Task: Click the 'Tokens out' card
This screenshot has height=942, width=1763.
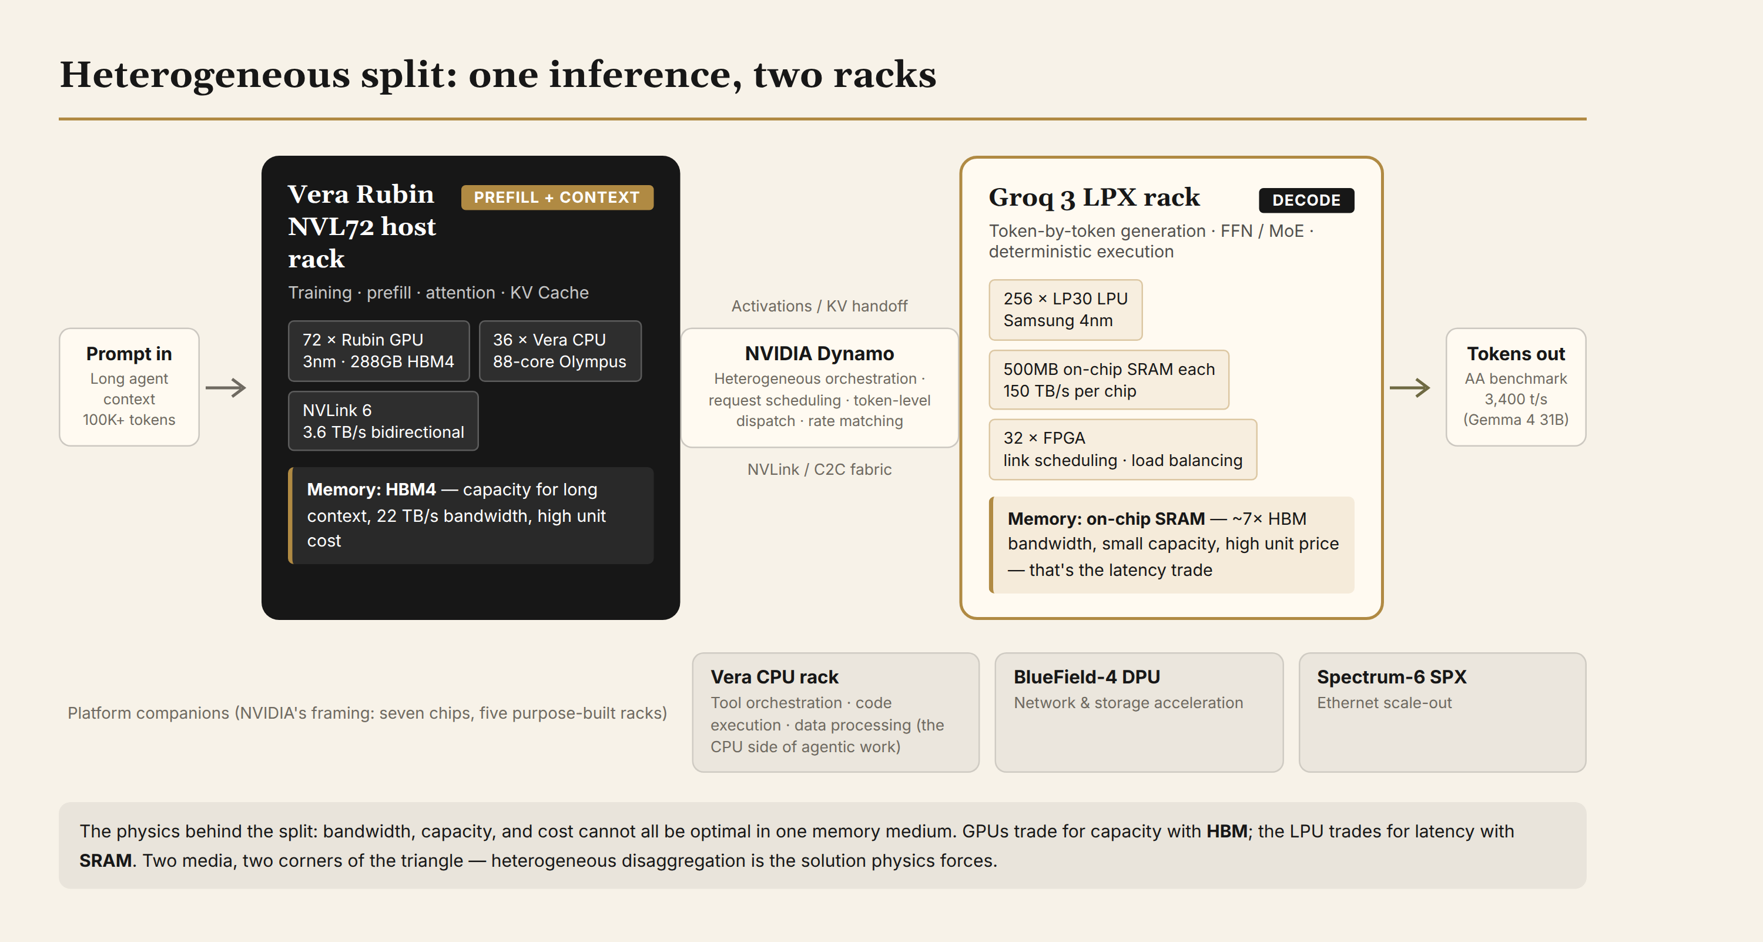Action: click(x=1515, y=387)
